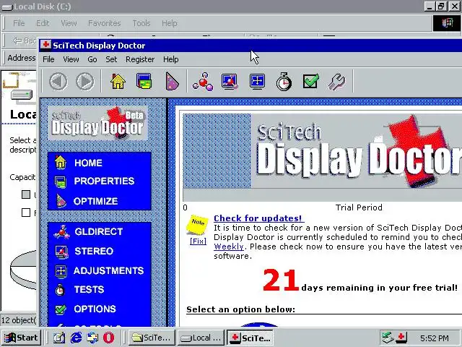Click the '21' days remaining text

(281, 280)
